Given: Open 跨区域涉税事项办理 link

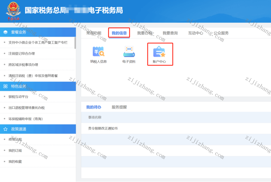Looking at the screenshot, I should tap(23, 65).
